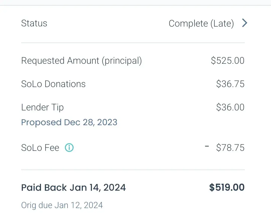Click the Requested Amount (principal) label
This screenshot has width=271, height=215.
81,61
